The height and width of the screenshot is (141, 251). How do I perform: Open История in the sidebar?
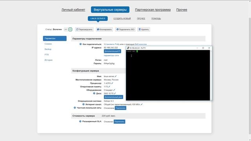[x=49, y=60]
